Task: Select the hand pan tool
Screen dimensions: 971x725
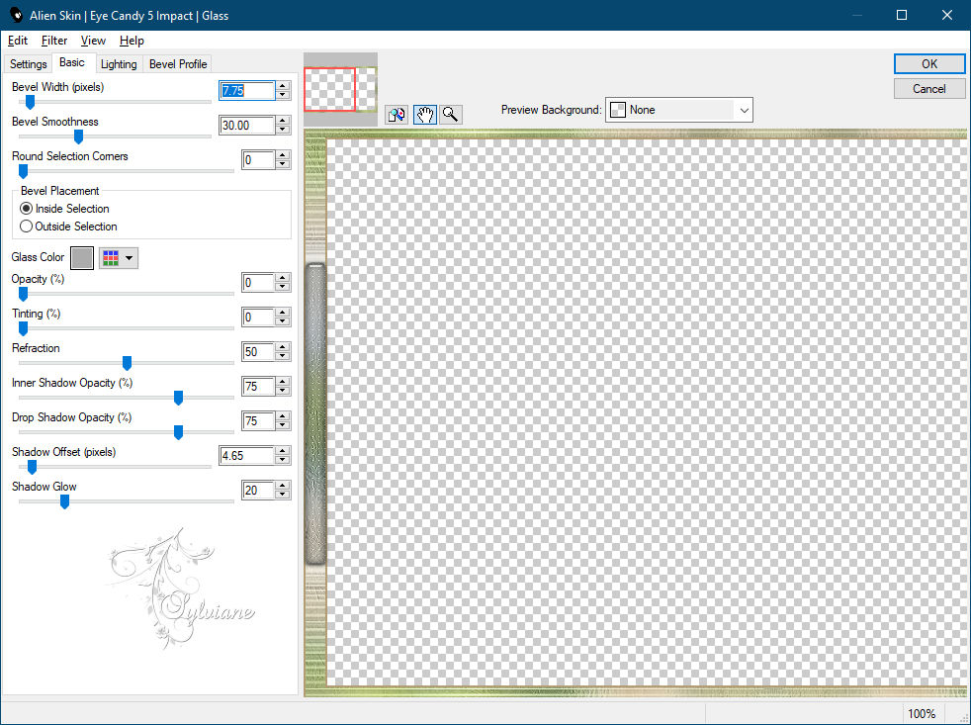Action: [425, 115]
